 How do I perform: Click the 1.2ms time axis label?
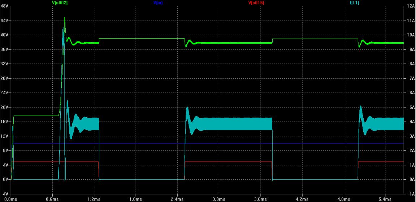click(94, 199)
